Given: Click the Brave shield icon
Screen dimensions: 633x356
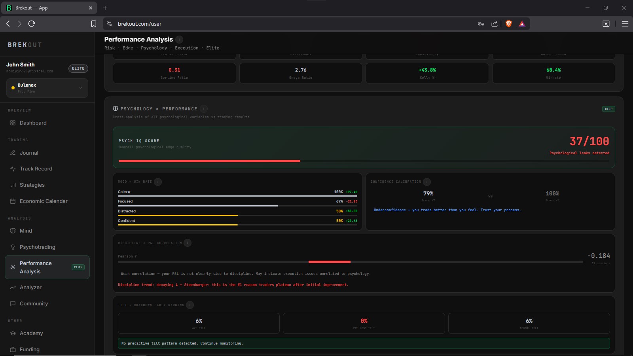Looking at the screenshot, I should pos(509,24).
